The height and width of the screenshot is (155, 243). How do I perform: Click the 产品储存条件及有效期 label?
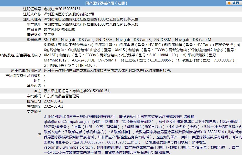[x=23, y=76]
